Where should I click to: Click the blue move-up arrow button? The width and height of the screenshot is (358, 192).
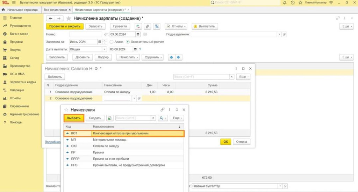coord(171,57)
